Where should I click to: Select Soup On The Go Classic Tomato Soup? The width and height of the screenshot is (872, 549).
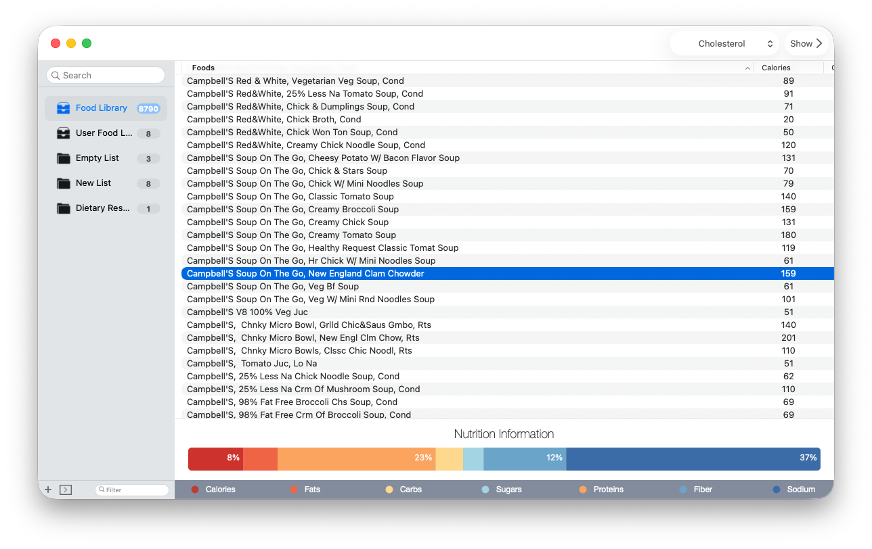coord(508,197)
